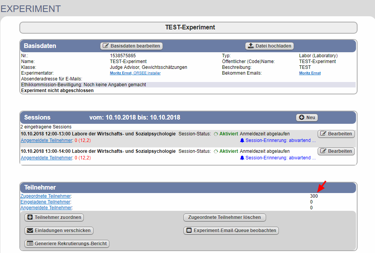The image size is (375, 253).
Task: Click Ethikkommission-Bewilligung row text
Action: pyautogui.click(x=83, y=85)
